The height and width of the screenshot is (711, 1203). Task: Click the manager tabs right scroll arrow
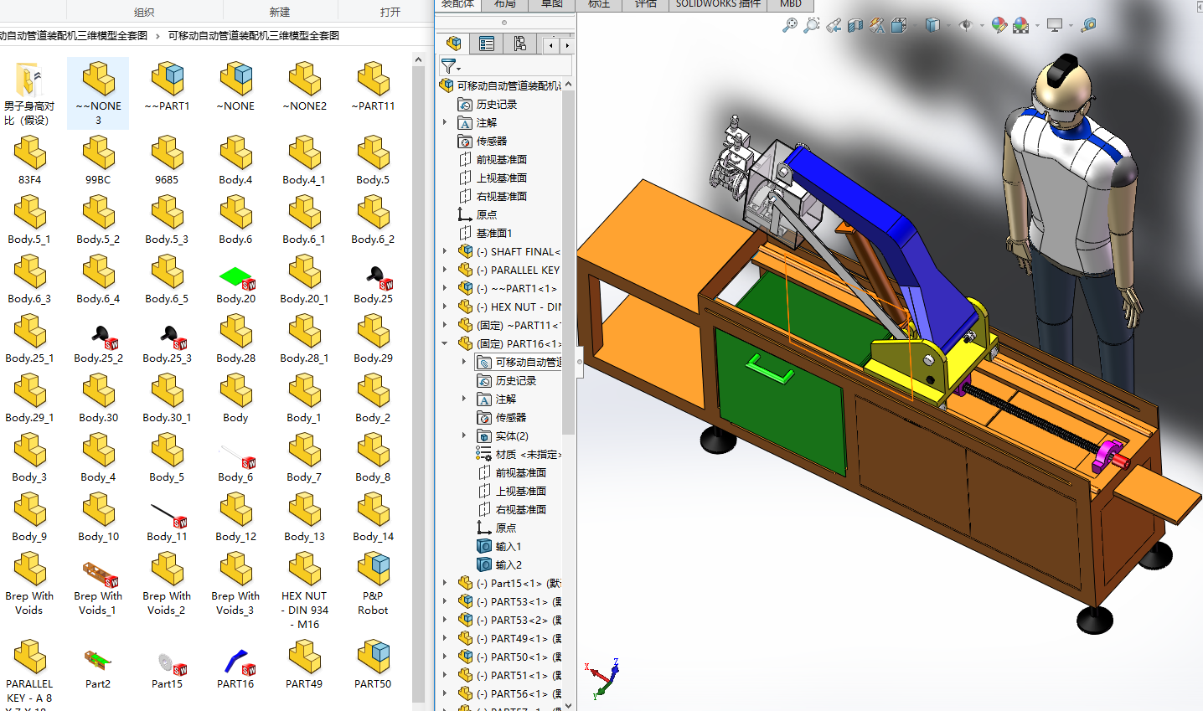(x=567, y=45)
